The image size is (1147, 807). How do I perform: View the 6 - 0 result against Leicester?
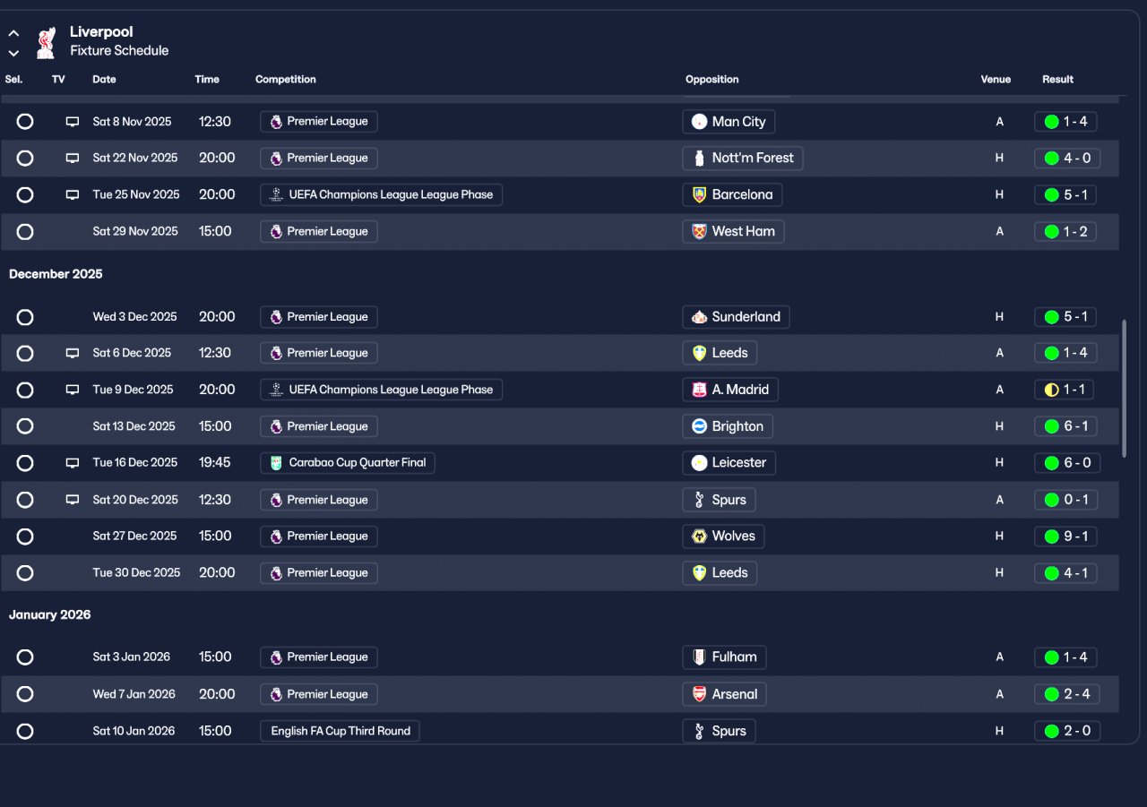coord(1065,463)
